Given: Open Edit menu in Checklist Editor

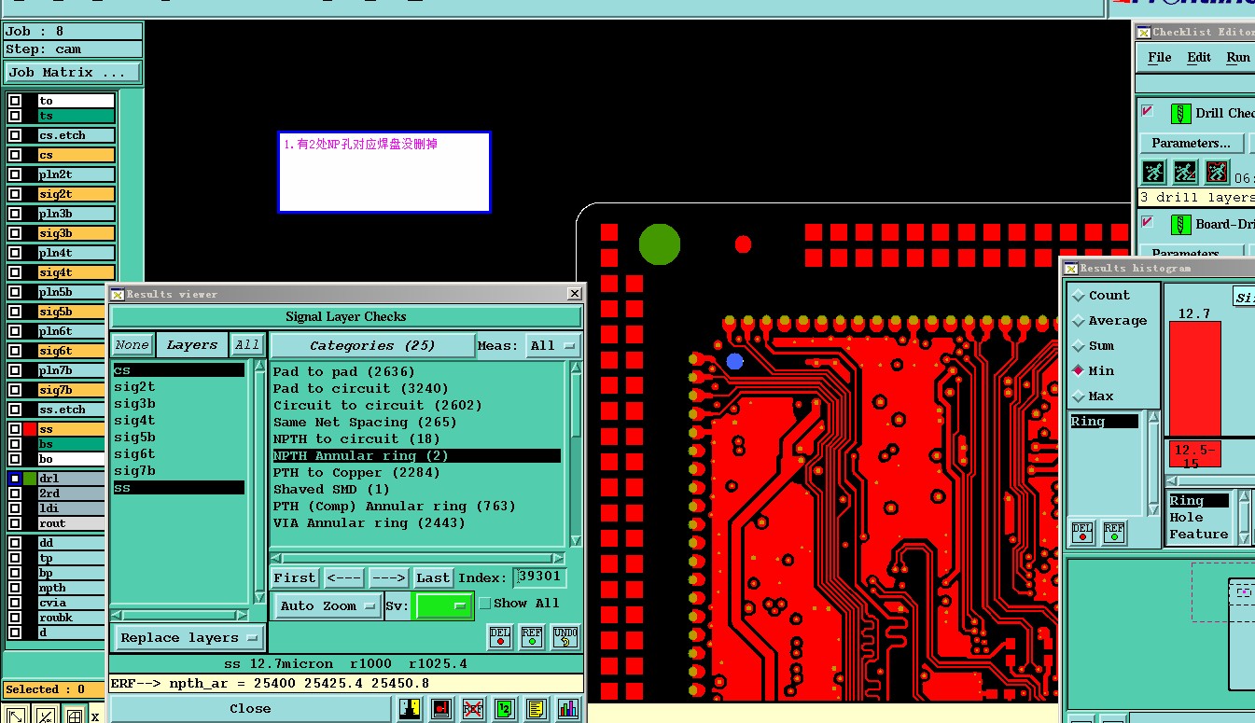Looking at the screenshot, I should pyautogui.click(x=1199, y=57).
